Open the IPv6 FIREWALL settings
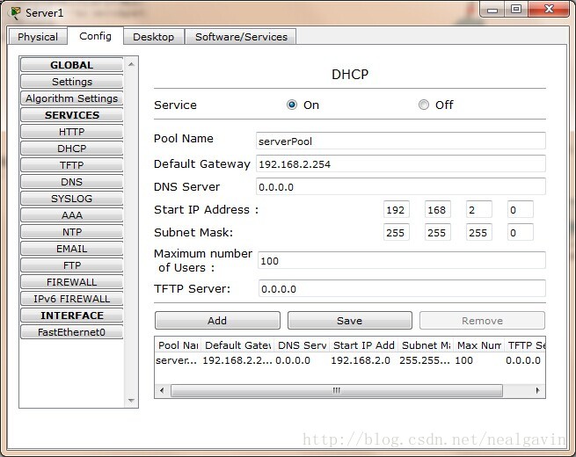Image resolution: width=576 pixels, height=457 pixels. pyautogui.click(x=71, y=299)
